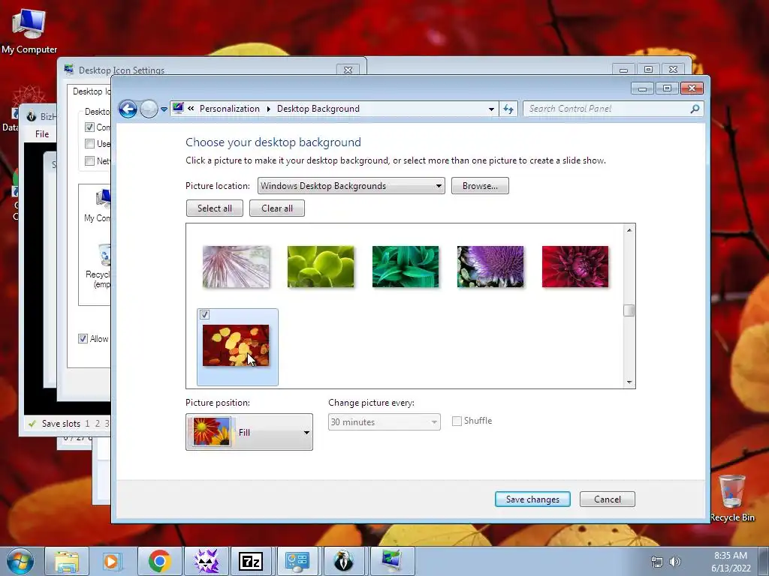The width and height of the screenshot is (769, 576).
Task: Select the autumn leaves wallpaper thumbnail
Action: (x=236, y=345)
